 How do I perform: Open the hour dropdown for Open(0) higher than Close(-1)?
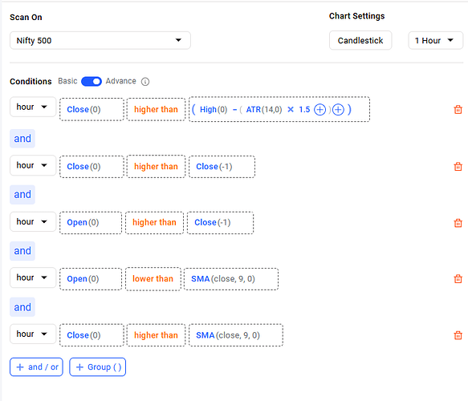click(x=33, y=221)
